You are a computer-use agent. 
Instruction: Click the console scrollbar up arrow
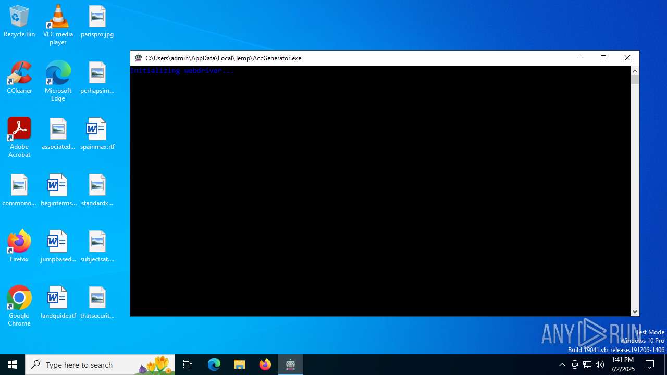tap(635, 70)
